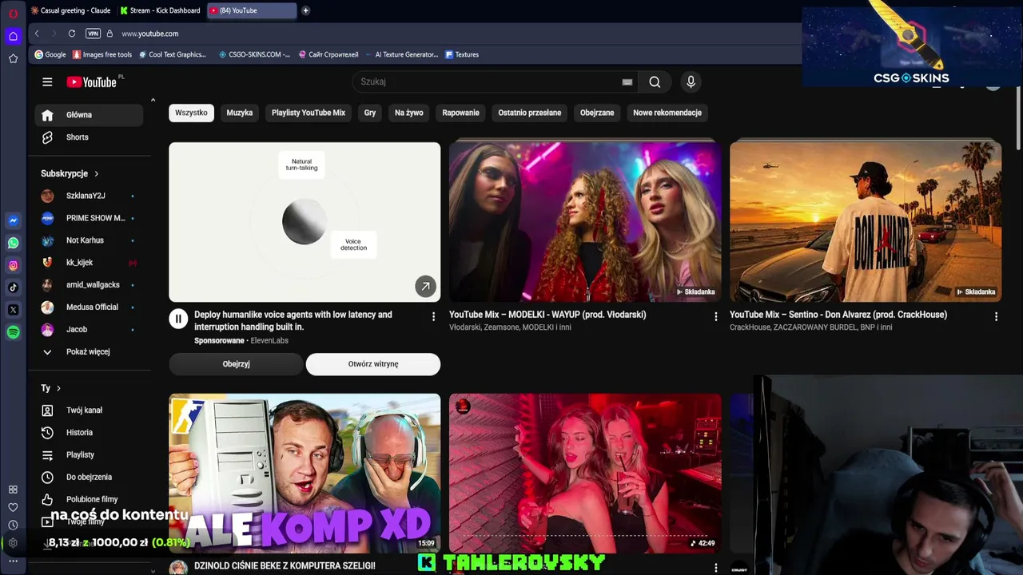The width and height of the screenshot is (1023, 575).
Task: Open Instagram from the Opera sidebar
Action: point(13,265)
